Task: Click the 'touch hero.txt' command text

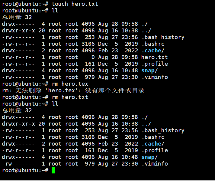Action: 75,4
